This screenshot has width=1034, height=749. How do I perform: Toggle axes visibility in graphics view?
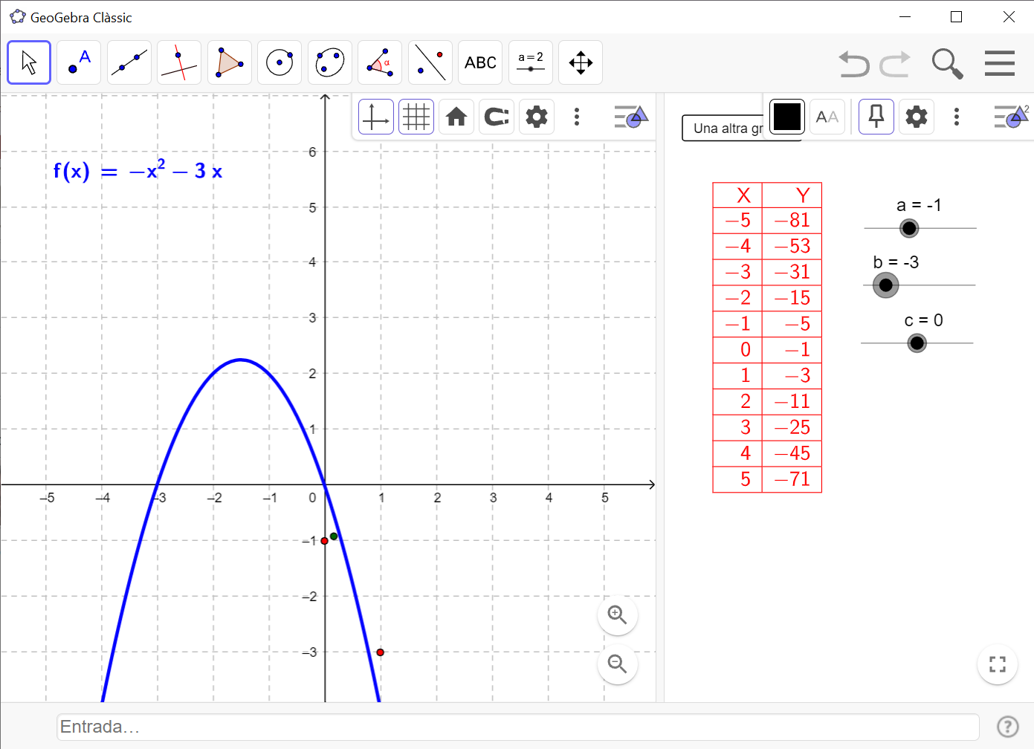click(376, 117)
